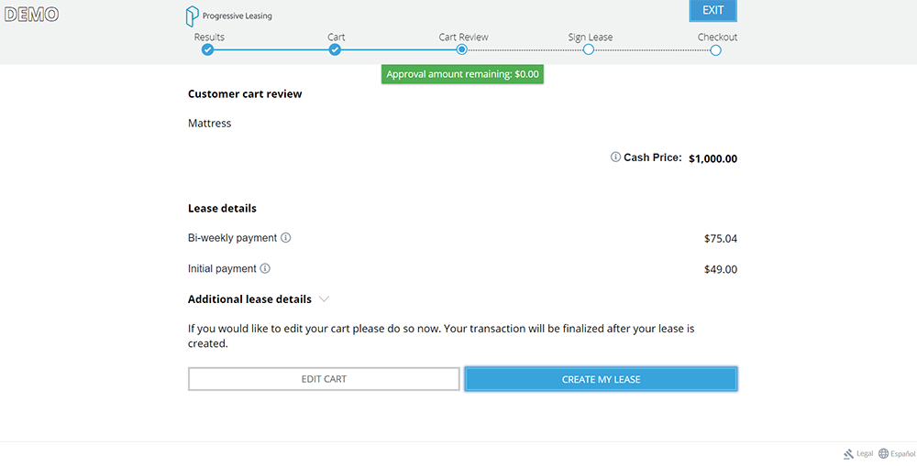Open the Bi-weekly payment info tooltip icon
This screenshot has width=917, height=466.
(286, 238)
